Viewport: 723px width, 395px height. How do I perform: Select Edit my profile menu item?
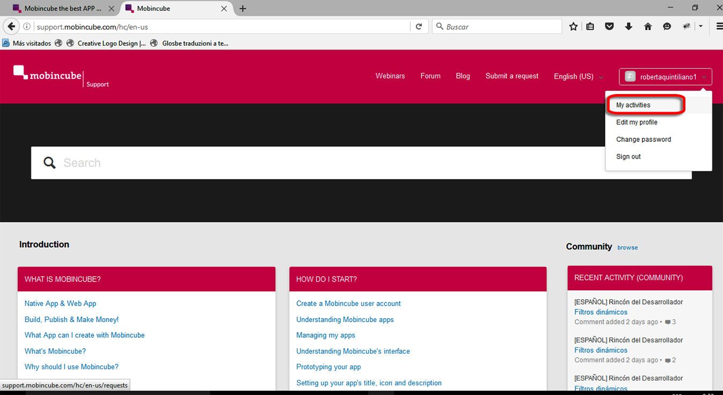pyautogui.click(x=637, y=123)
